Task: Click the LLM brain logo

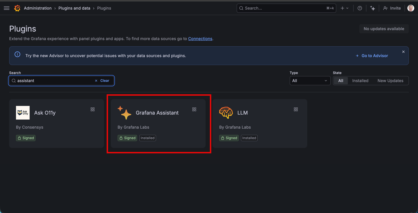Action: pyautogui.click(x=226, y=113)
